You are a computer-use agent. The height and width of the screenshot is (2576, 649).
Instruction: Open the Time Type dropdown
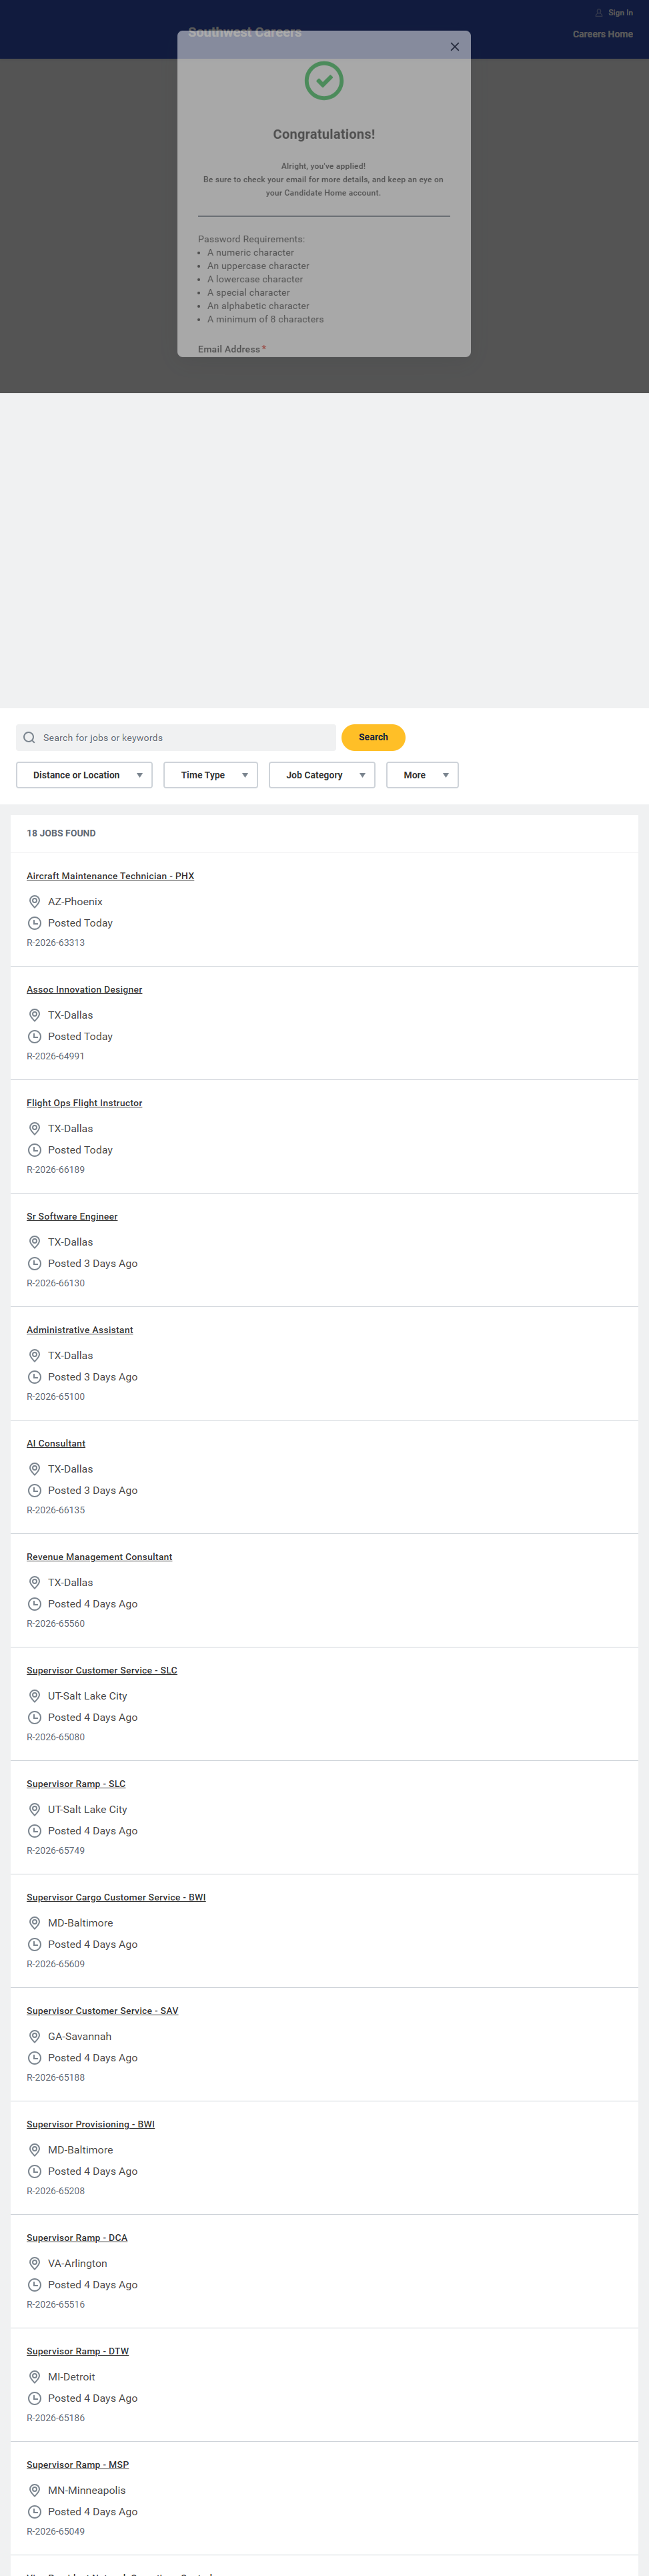pyautogui.click(x=211, y=775)
